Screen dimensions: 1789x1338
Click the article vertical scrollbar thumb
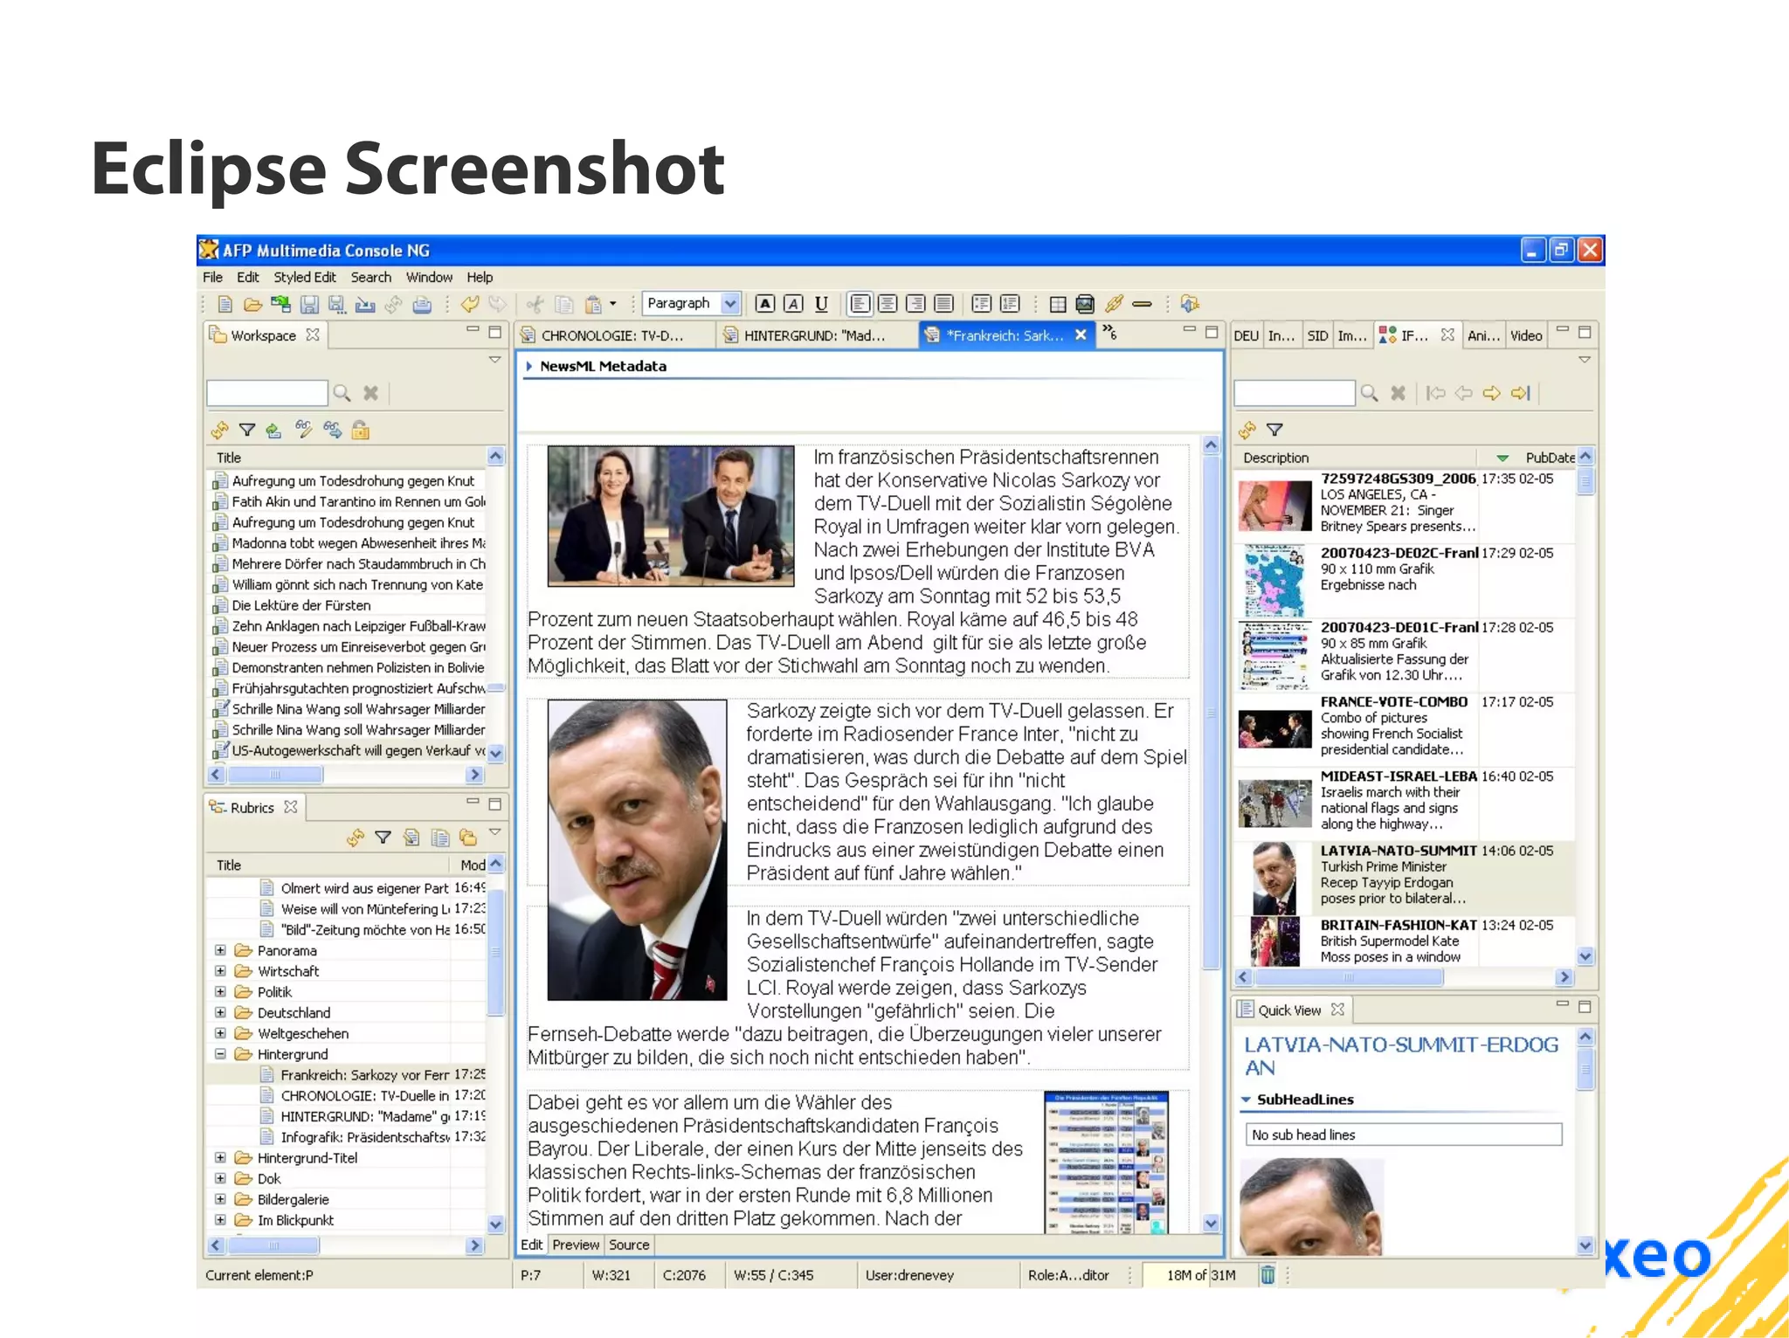(1211, 712)
